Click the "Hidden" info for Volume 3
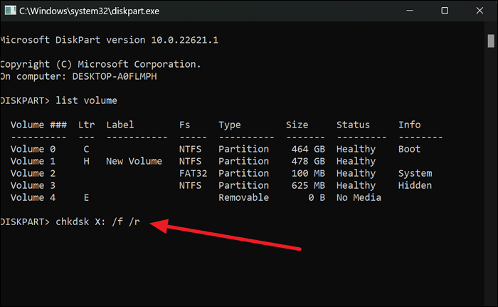Image resolution: width=498 pixels, height=307 pixels. (x=415, y=186)
